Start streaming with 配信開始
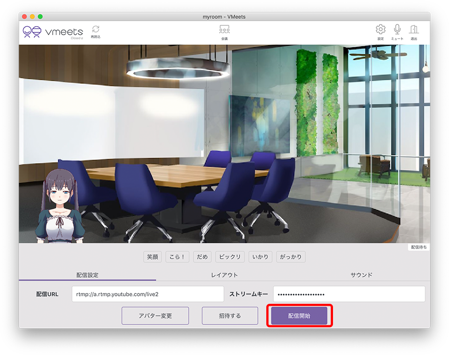 pyautogui.click(x=299, y=316)
